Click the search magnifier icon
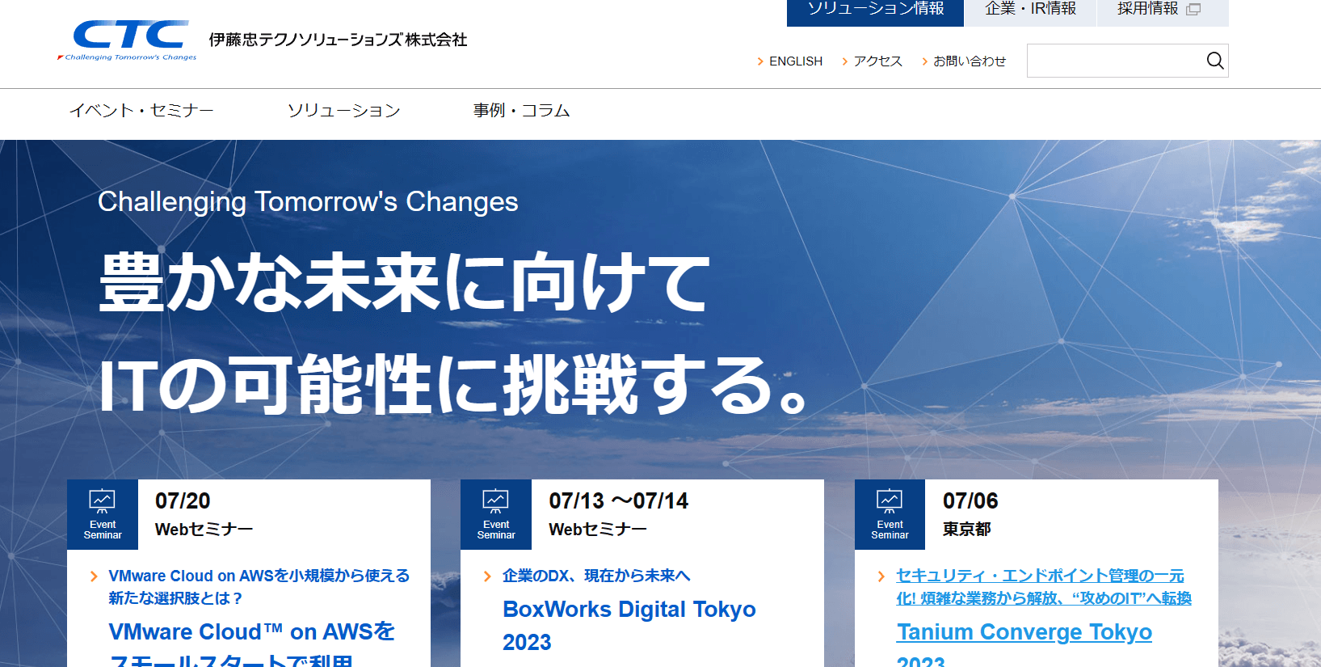 1214,61
